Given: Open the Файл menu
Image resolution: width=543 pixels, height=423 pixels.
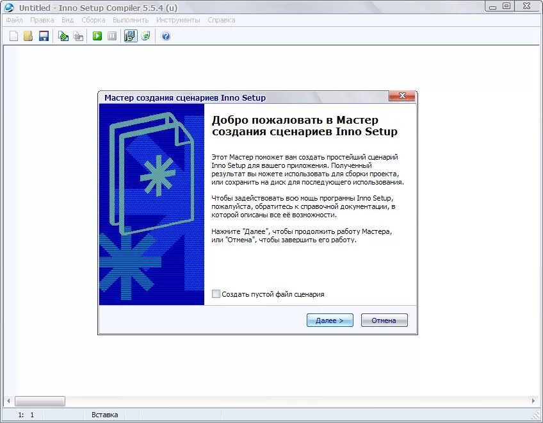Looking at the screenshot, I should tap(14, 20).
